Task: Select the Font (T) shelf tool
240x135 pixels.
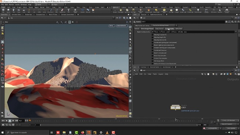Action: tap(68, 11)
